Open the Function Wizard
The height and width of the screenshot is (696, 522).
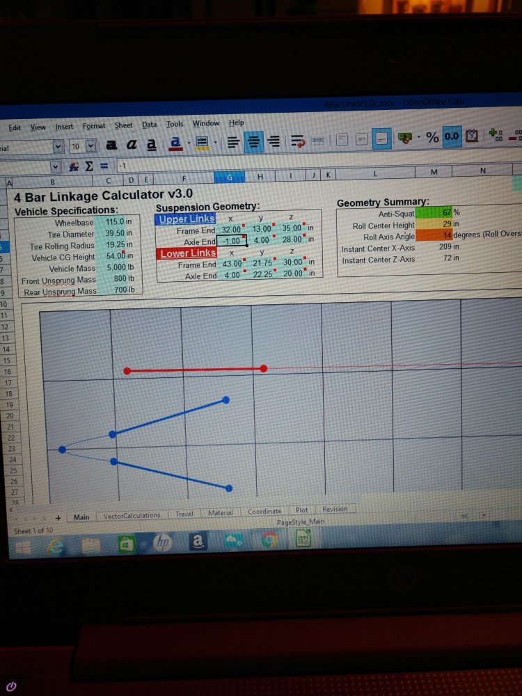point(73,166)
